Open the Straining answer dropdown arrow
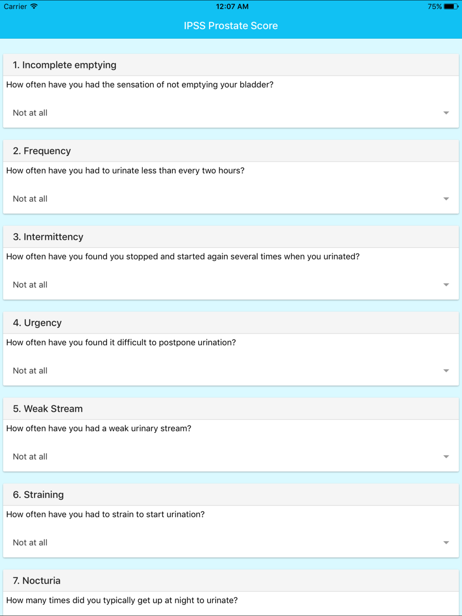 [x=446, y=543]
